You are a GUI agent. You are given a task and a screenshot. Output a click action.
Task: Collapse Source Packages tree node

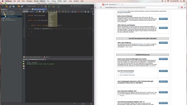tap(2, 13)
